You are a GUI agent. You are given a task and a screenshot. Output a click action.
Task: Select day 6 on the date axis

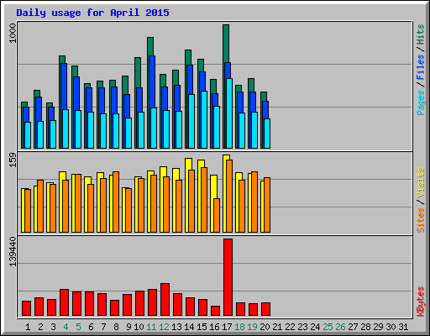tap(91, 327)
